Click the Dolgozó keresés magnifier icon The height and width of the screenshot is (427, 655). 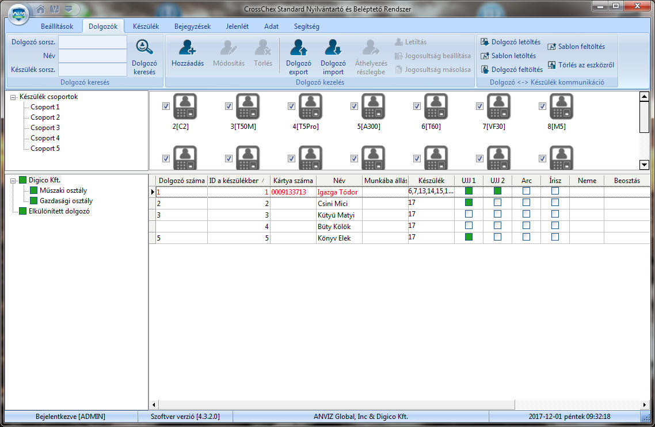(x=144, y=47)
